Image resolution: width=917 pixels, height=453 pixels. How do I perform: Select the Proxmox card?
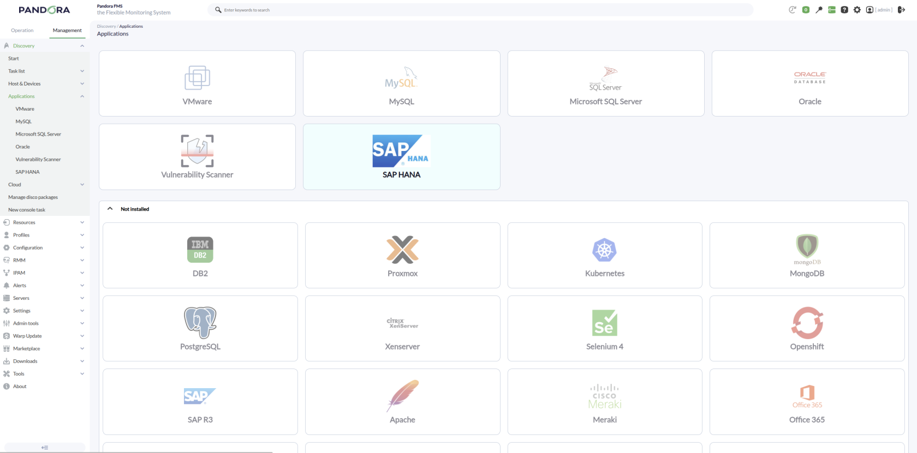[x=403, y=255]
